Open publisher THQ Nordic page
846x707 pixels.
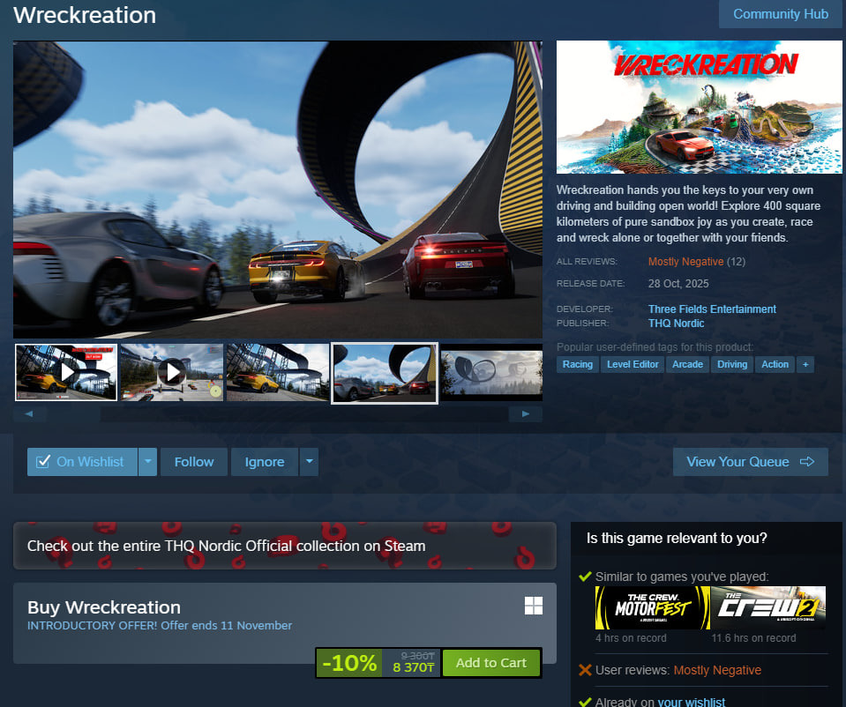click(x=676, y=323)
